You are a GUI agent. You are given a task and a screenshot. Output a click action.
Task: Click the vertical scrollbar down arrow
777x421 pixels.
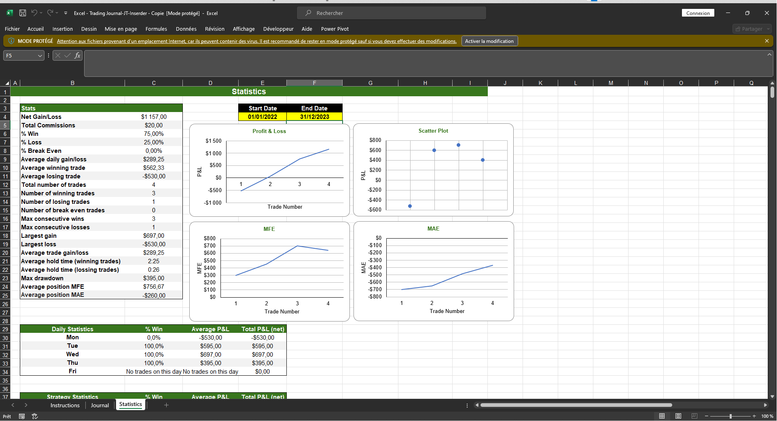click(x=772, y=397)
